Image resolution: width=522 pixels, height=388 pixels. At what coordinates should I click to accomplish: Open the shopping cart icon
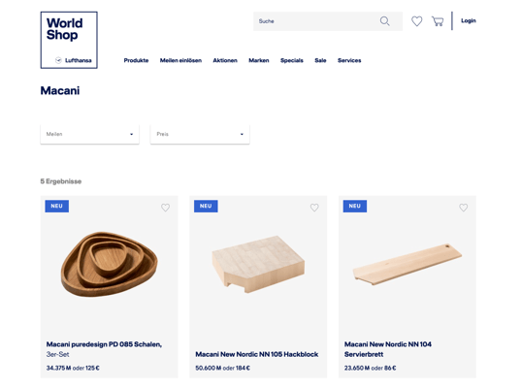438,21
